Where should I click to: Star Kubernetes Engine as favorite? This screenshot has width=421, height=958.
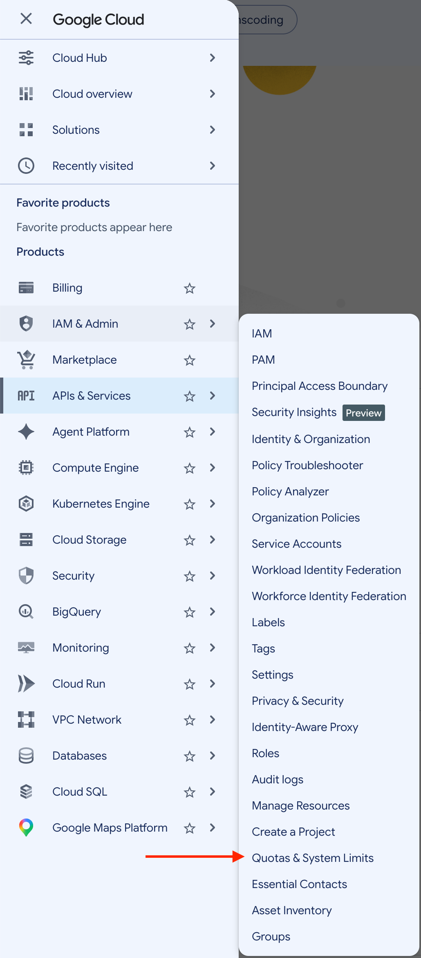click(189, 504)
